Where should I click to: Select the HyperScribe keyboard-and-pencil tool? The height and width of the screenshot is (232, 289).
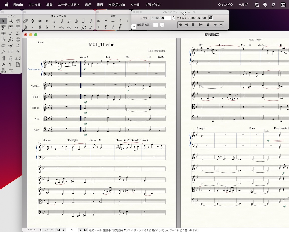click(3, 40)
